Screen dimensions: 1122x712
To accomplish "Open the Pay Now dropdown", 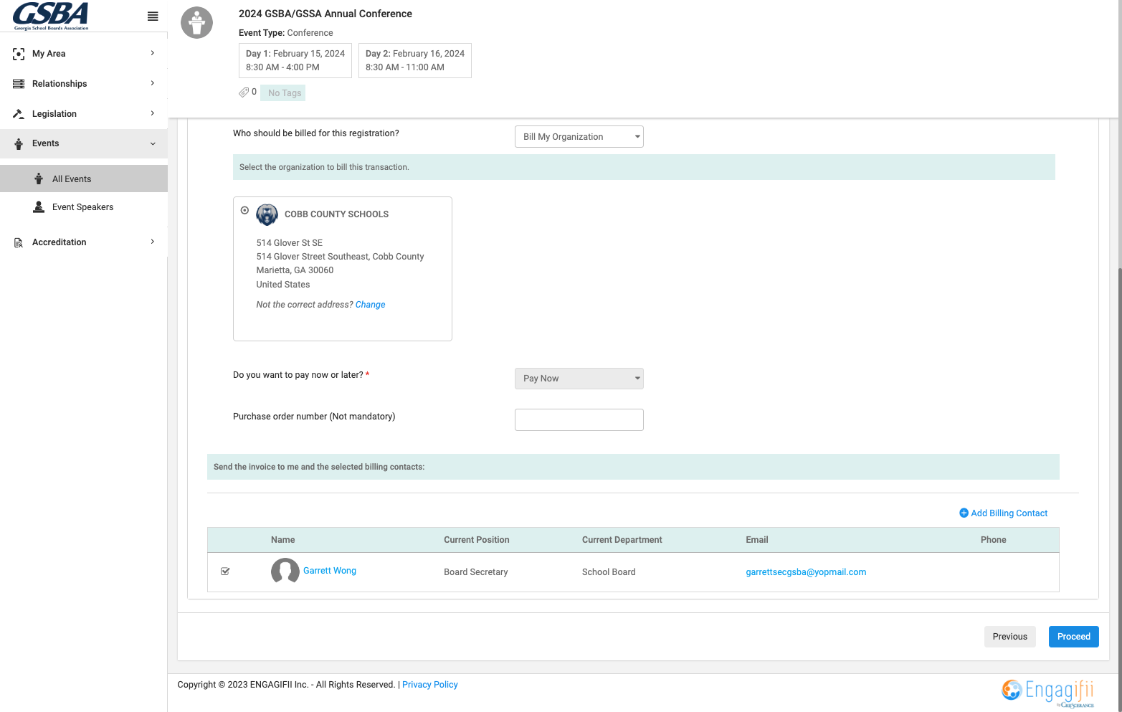I will click(579, 379).
